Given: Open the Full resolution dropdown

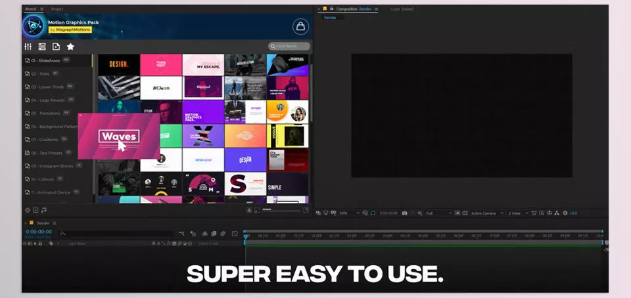Looking at the screenshot, I should (438, 213).
